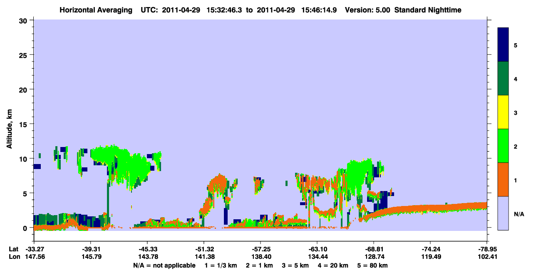Click latitude value -68.81
Viewport: 541px width, 277px height.
click(x=373, y=249)
